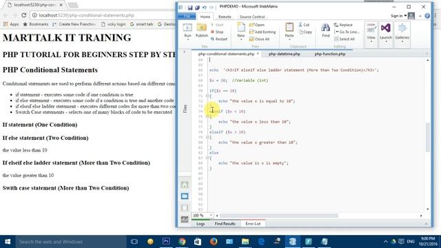Open the vicky login bookmark
This screenshot has height=248, width=441.
pos(113,24)
